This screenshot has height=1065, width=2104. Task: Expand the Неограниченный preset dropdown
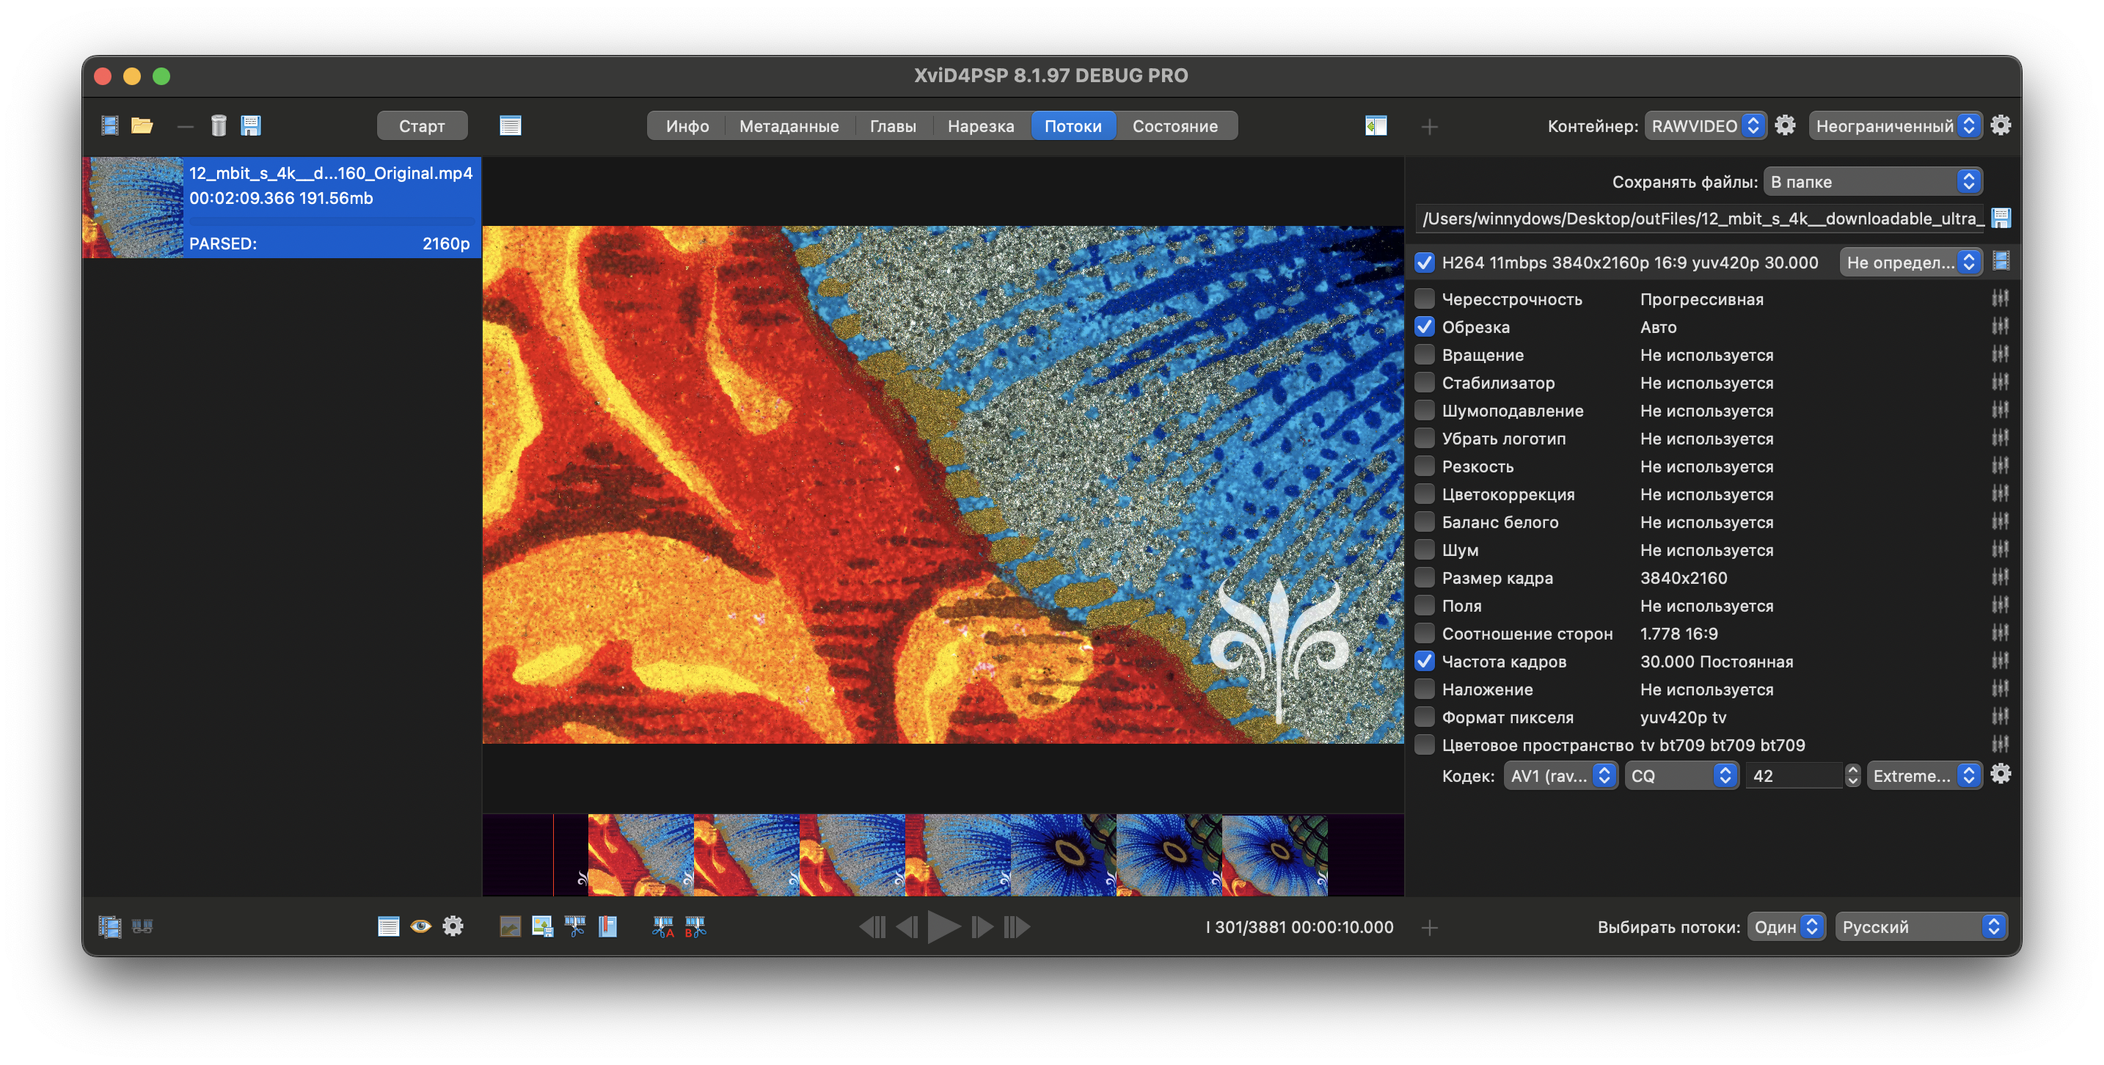point(1895,125)
